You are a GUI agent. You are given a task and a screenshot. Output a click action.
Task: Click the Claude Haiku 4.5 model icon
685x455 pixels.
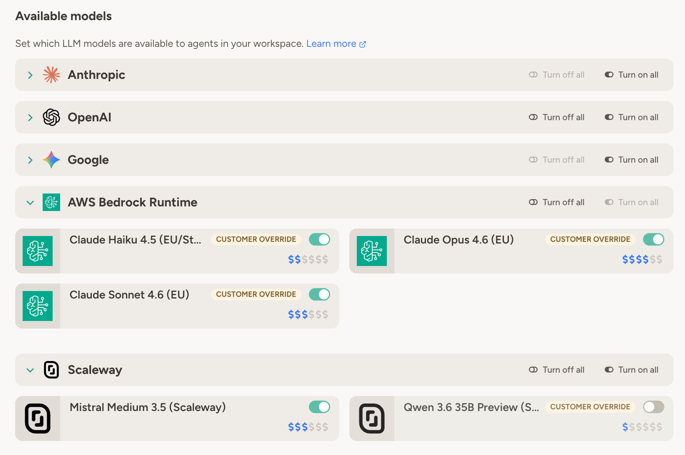click(x=38, y=251)
